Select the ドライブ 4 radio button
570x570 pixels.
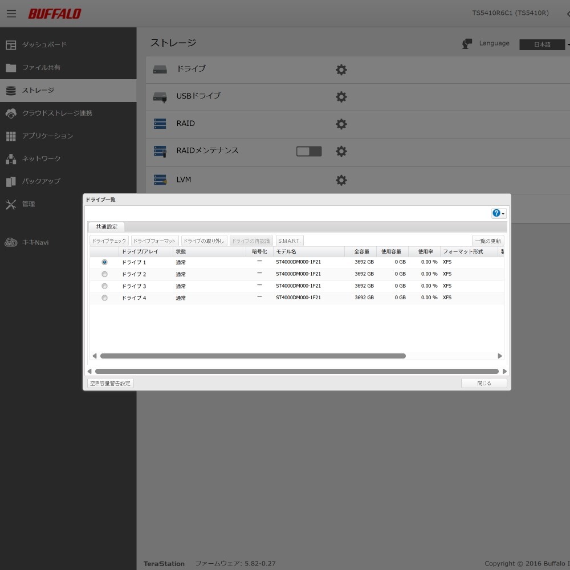tap(104, 298)
